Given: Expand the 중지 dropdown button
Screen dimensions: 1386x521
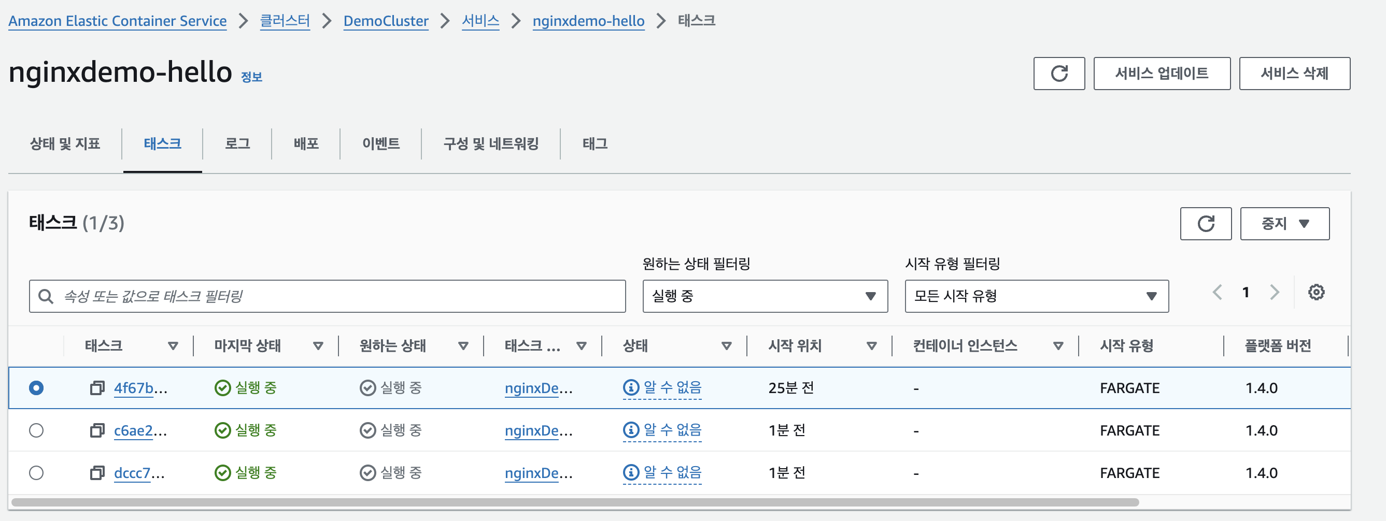Looking at the screenshot, I should pyautogui.click(x=1284, y=224).
